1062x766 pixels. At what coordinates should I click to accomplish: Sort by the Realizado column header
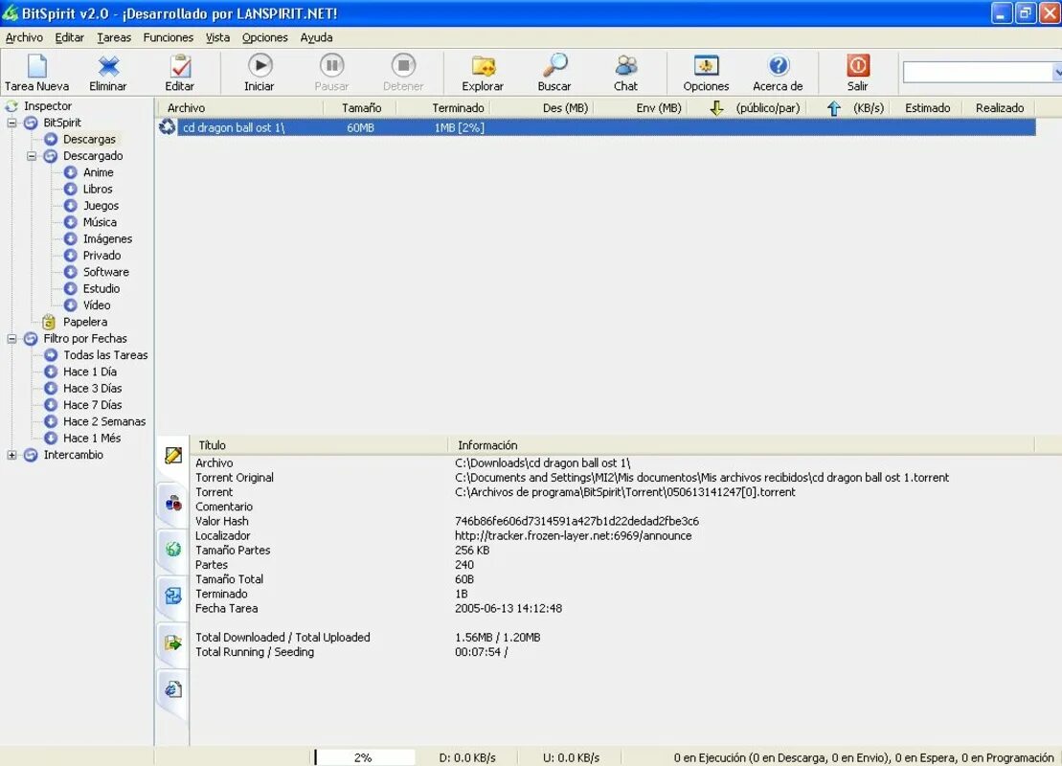(1000, 107)
